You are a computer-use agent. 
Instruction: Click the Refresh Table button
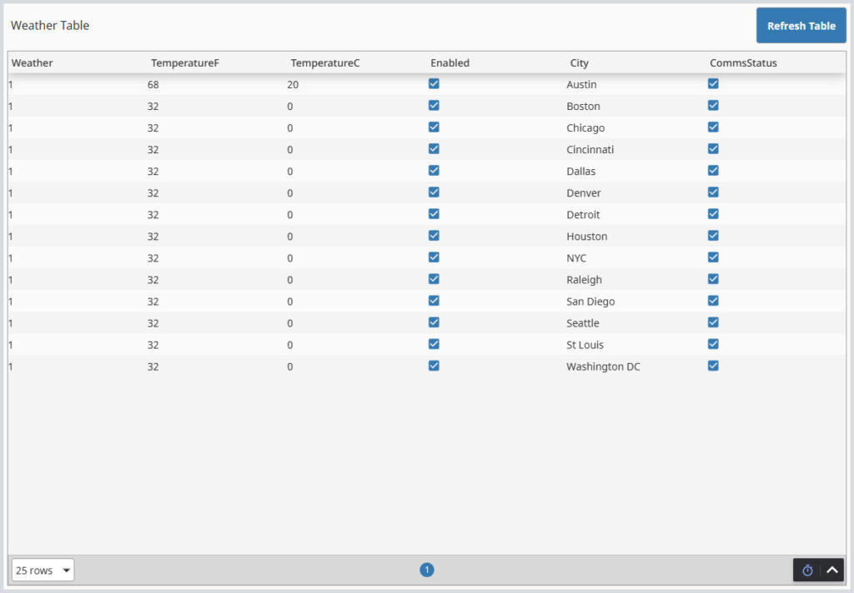click(x=801, y=26)
